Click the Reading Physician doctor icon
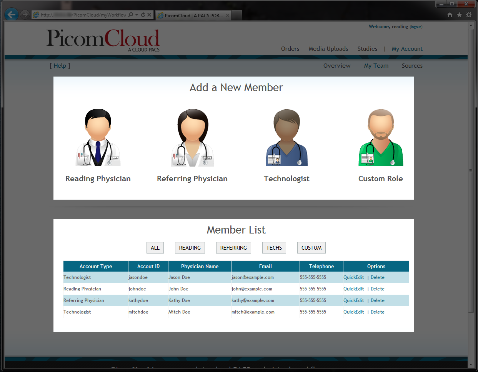The height and width of the screenshot is (372, 478). pos(98,137)
